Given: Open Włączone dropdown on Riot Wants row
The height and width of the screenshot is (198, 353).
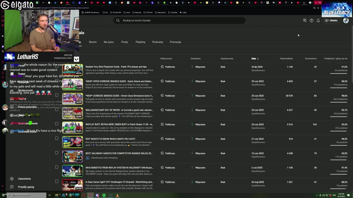Looking at the screenshot, I should 200,139.
